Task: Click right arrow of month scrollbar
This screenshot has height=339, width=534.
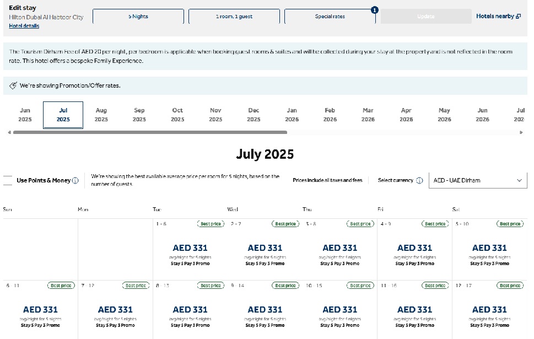Action: [x=521, y=132]
